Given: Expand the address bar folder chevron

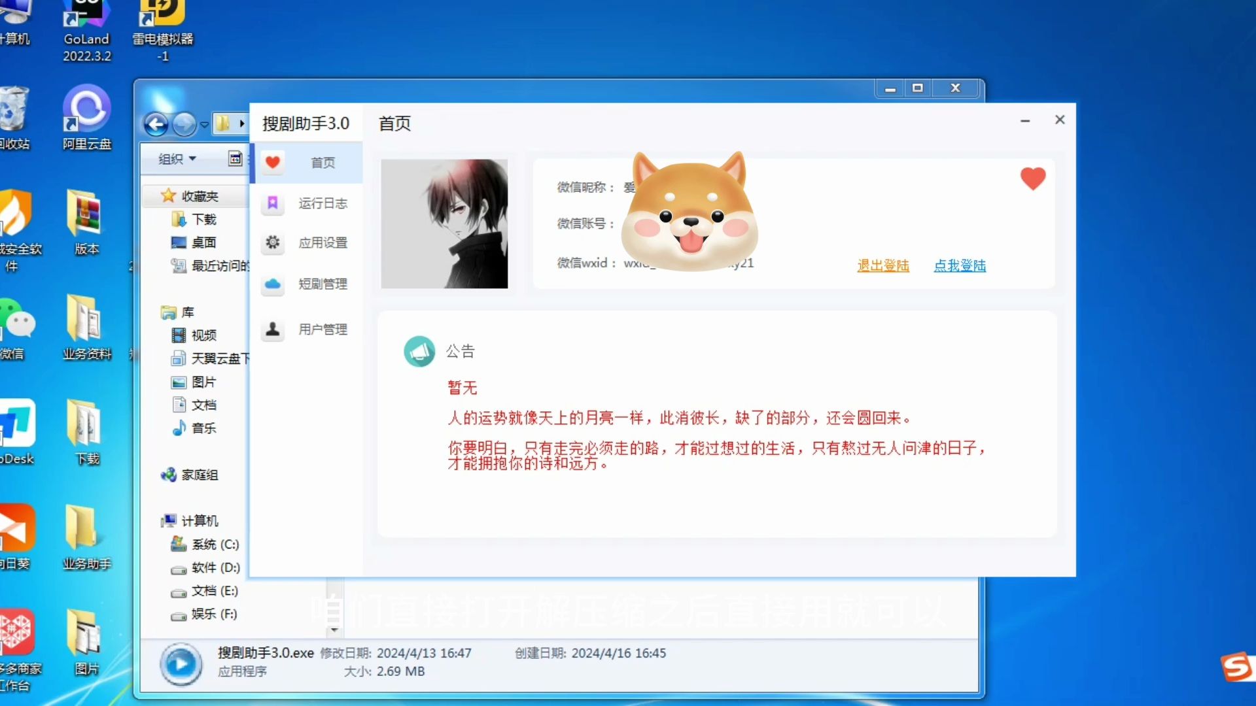Looking at the screenshot, I should pos(241,123).
